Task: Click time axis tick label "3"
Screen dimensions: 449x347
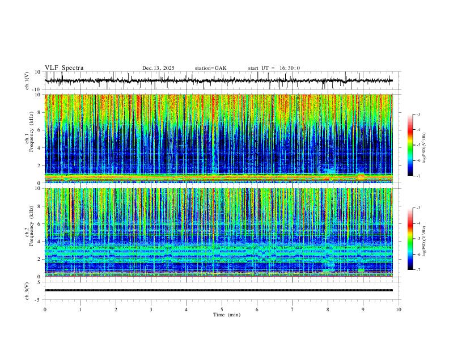Action: coord(151,310)
